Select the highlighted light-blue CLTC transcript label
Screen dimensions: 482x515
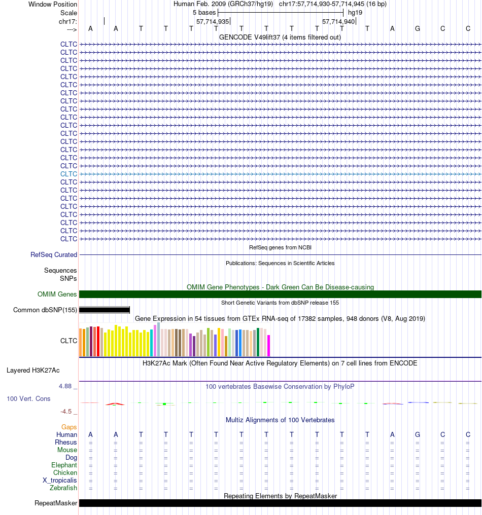[68, 174]
